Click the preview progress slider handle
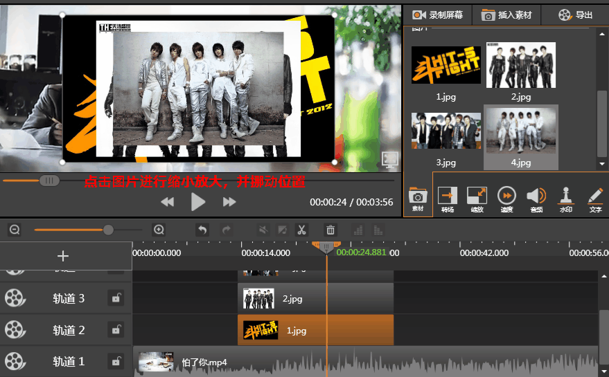Screen dimensions: 609x377 coord(49,181)
